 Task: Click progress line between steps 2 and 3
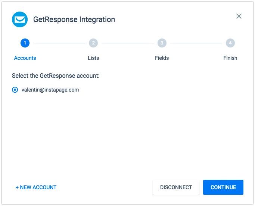128,43
